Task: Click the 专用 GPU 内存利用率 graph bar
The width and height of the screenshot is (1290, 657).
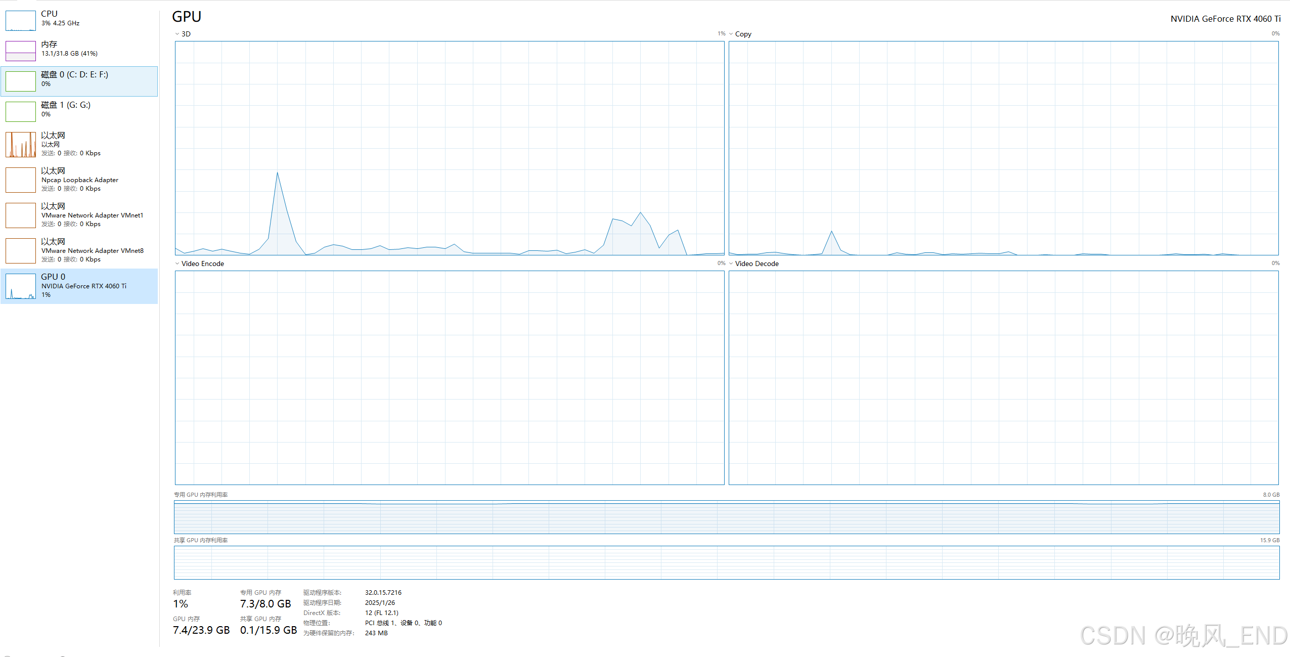Action: pos(726,517)
